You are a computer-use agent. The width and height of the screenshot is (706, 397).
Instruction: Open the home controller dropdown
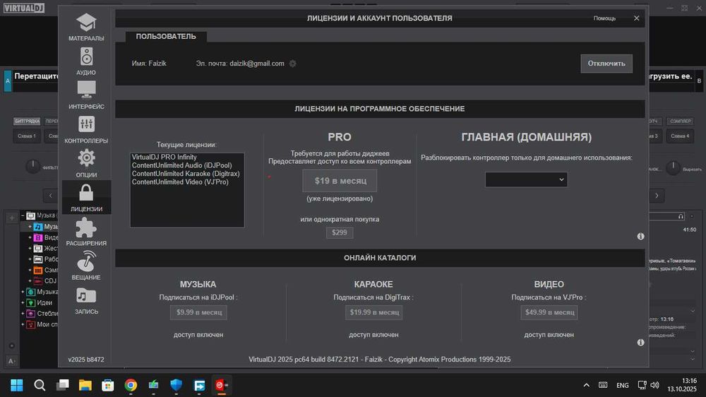526,179
